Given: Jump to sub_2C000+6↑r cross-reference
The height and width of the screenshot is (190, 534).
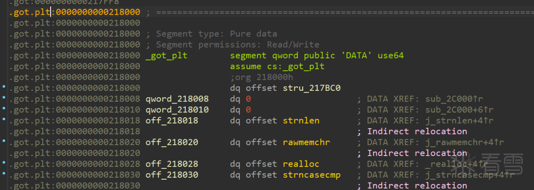Looking at the screenshot, I should coord(459,110).
